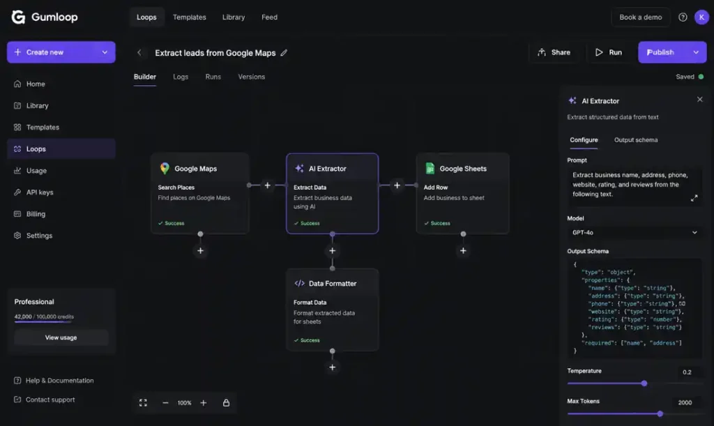Select the Versions tab
Viewport: 714px width, 426px height.
point(251,77)
